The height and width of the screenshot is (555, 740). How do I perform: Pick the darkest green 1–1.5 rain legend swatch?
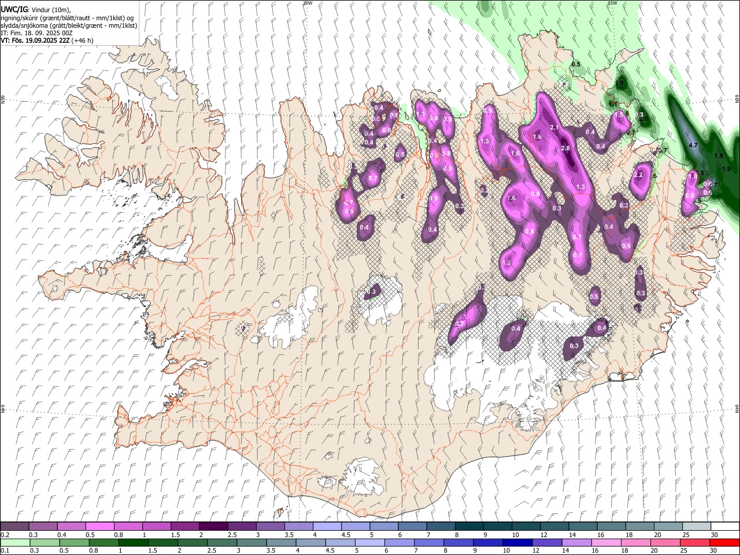(133, 542)
